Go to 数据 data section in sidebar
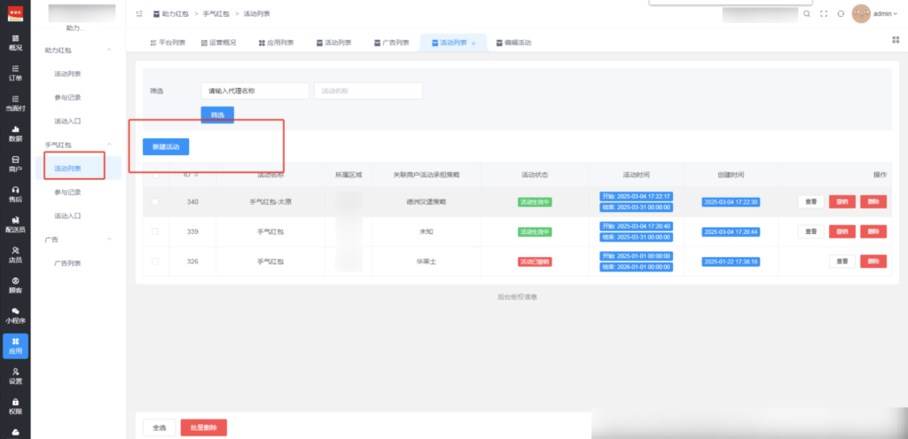This screenshot has width=908, height=439. click(x=15, y=133)
